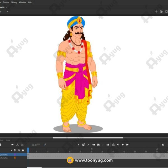Delete layer with the trash icon
The width and height of the screenshot is (168, 168).
coord(1,145)
